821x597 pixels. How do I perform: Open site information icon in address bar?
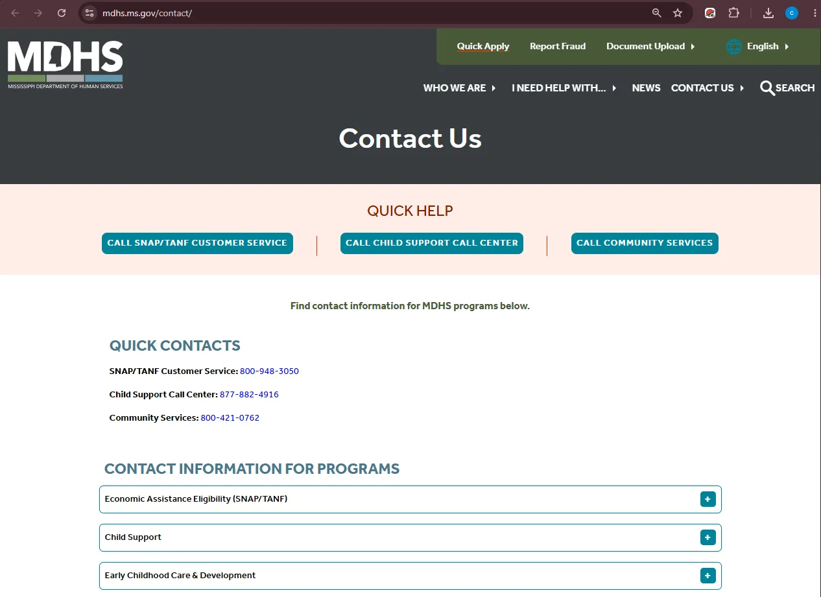(x=89, y=13)
